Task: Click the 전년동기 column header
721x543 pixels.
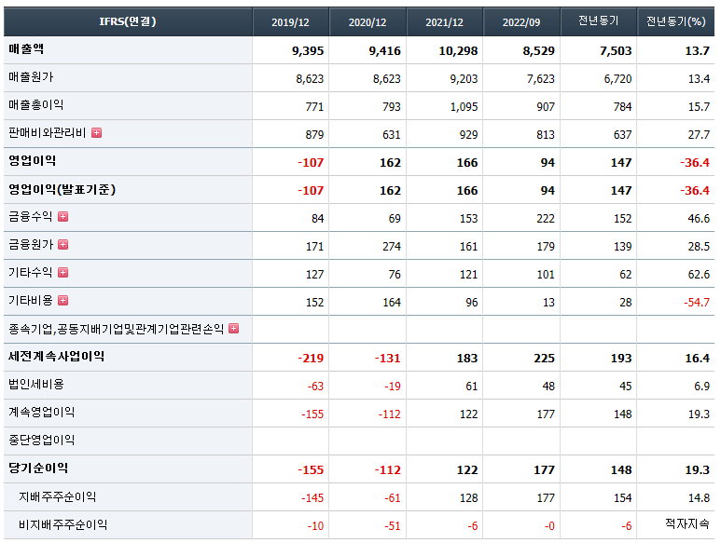Action: coord(598,21)
